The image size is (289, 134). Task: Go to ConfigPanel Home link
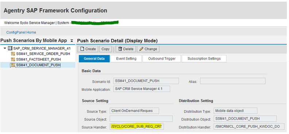(x=21, y=32)
